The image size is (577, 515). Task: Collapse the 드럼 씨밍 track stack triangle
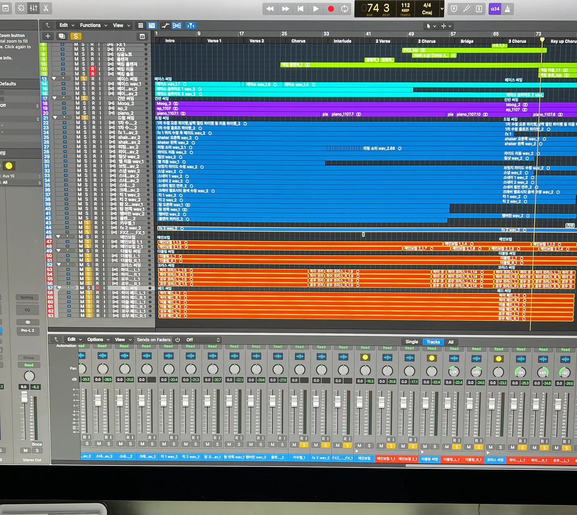point(55,117)
